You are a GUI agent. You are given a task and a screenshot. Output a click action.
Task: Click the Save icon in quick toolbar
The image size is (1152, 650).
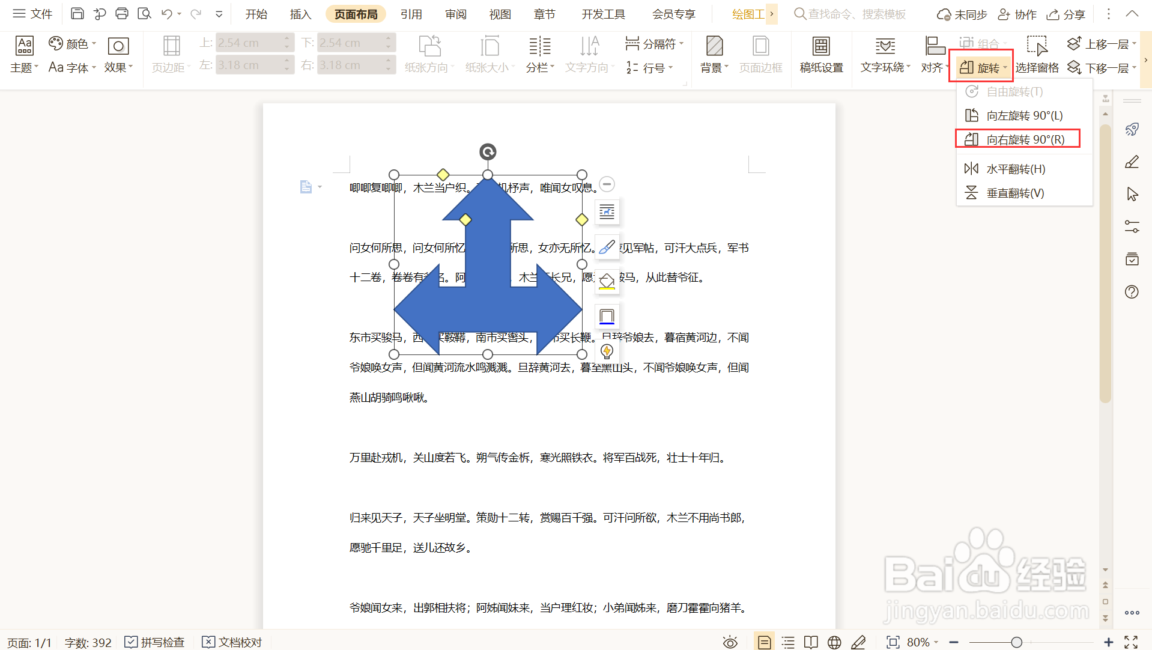click(77, 14)
